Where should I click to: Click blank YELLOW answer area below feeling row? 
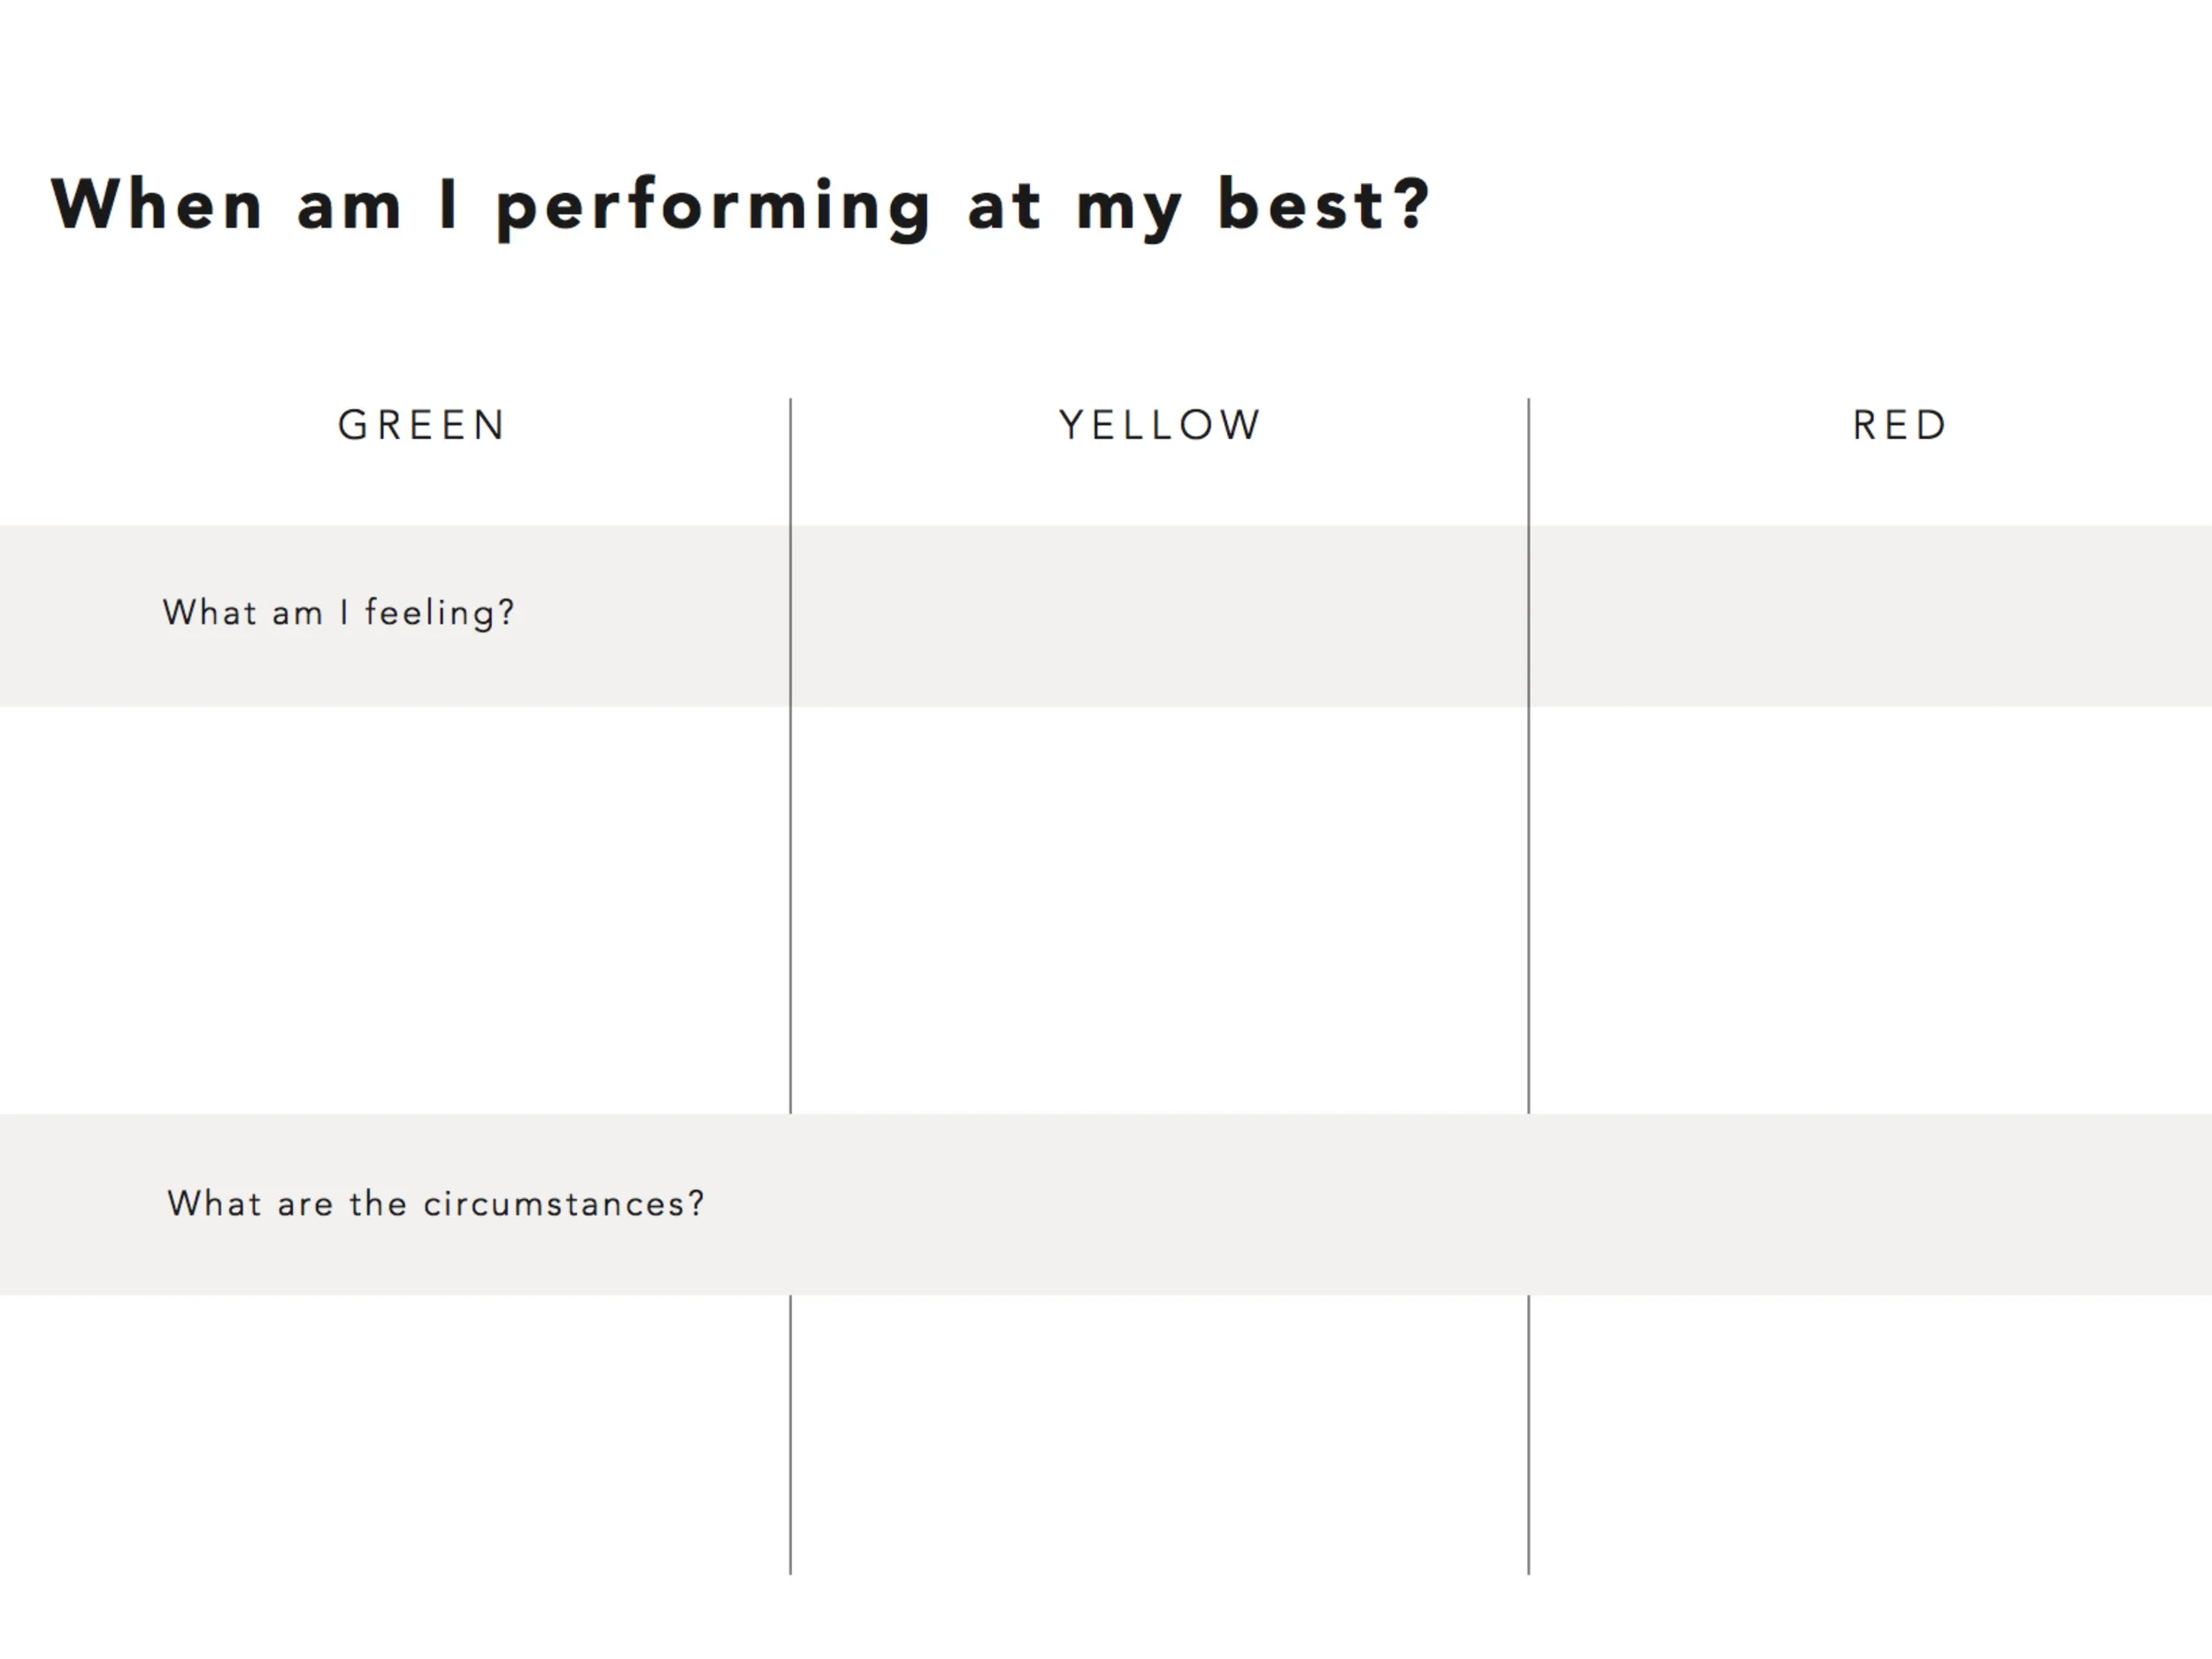1159,910
